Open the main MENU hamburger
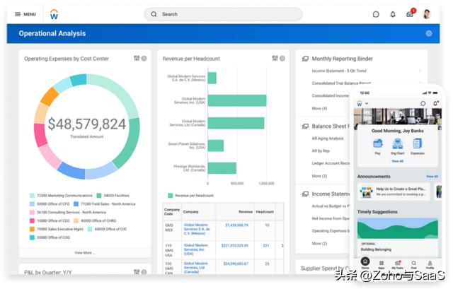Image resolution: width=453 pixels, height=289 pixels. [25, 14]
